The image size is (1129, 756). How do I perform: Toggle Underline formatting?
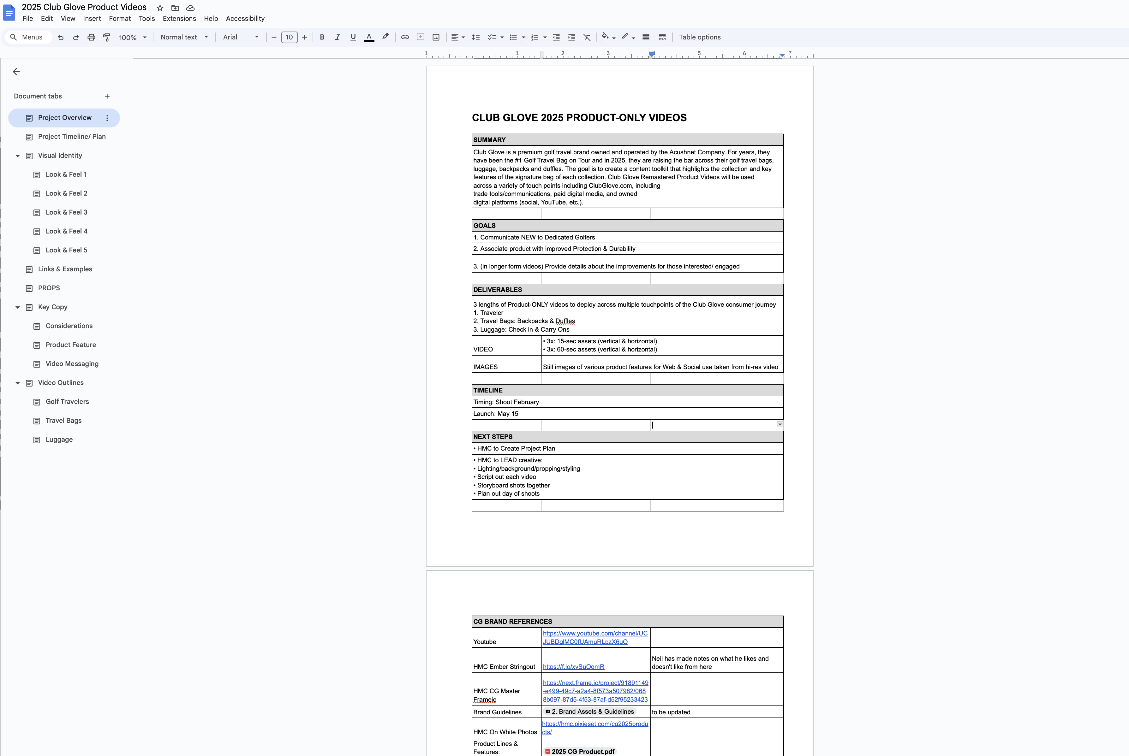click(353, 37)
